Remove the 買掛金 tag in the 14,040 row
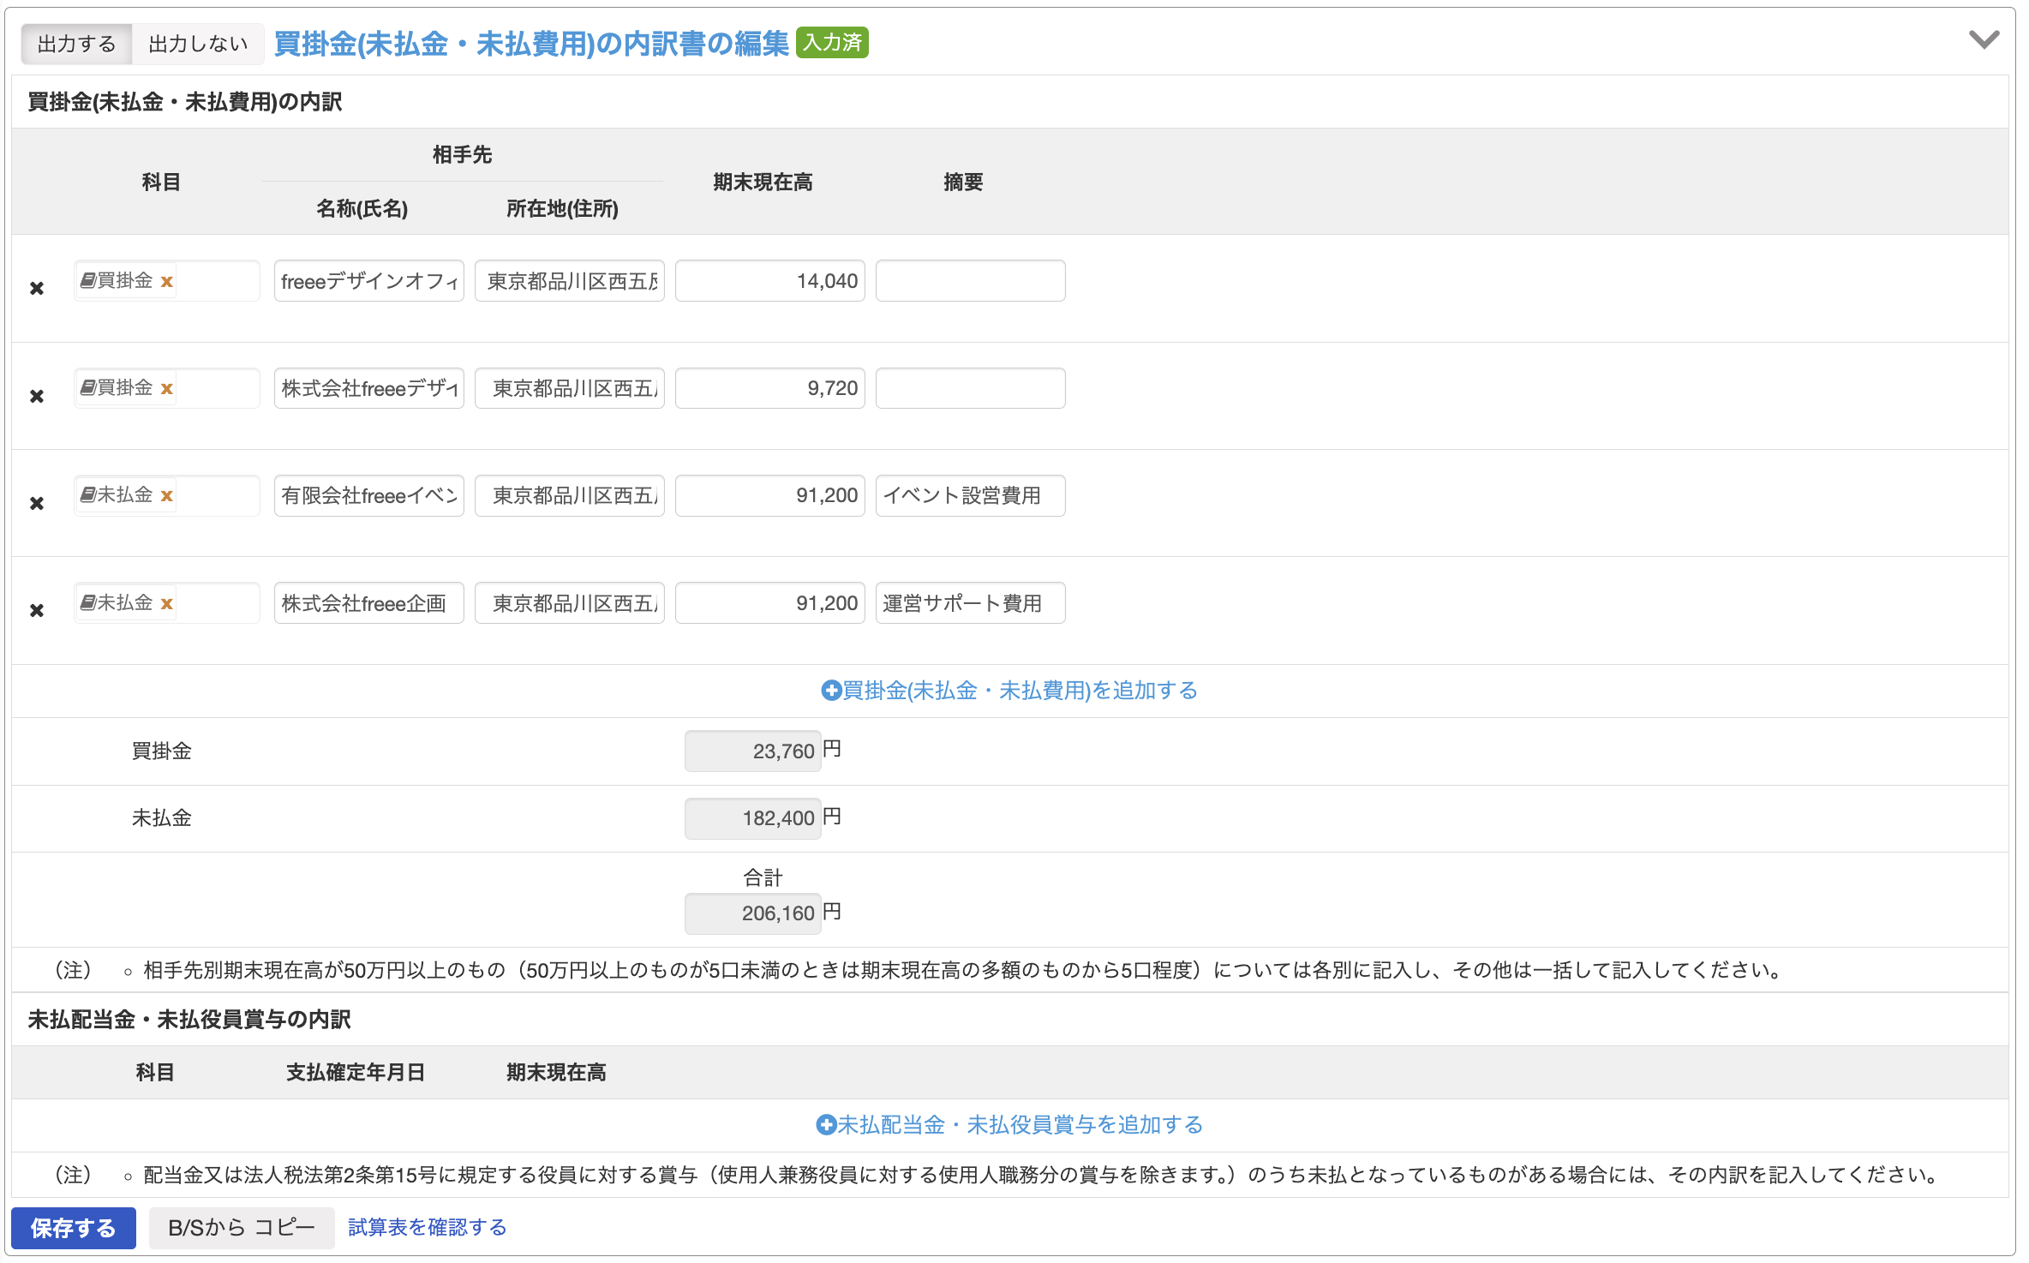The height and width of the screenshot is (1263, 2029). click(x=167, y=281)
